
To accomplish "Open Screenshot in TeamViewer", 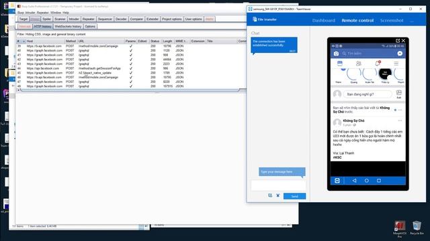I will click(x=392, y=21).
